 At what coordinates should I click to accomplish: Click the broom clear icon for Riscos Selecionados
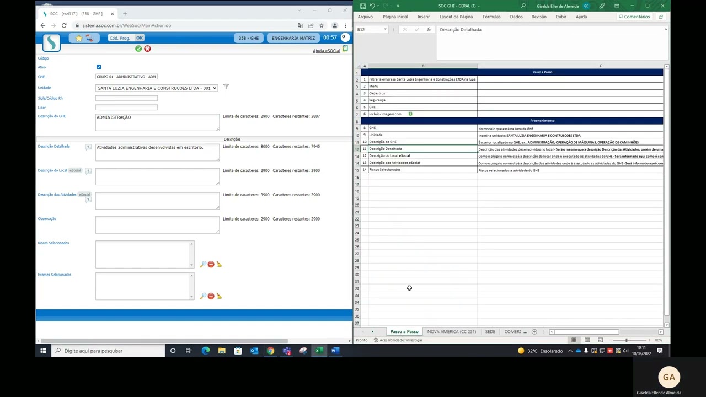[219, 265]
